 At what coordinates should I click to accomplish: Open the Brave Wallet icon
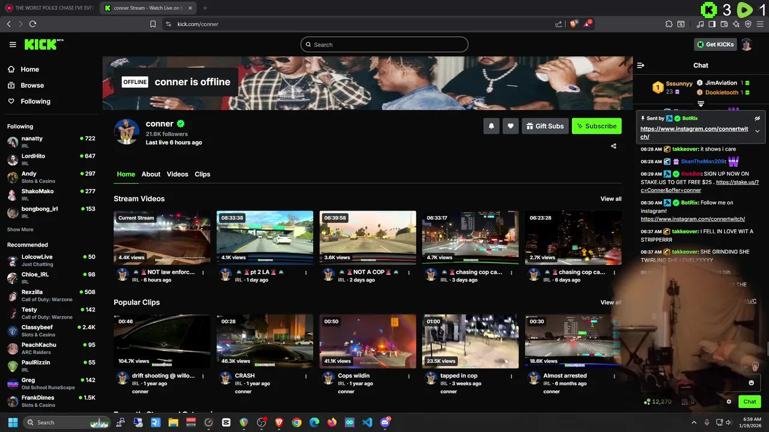(724, 24)
